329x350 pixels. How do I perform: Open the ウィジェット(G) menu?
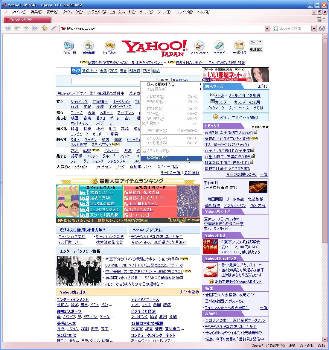(96, 12)
